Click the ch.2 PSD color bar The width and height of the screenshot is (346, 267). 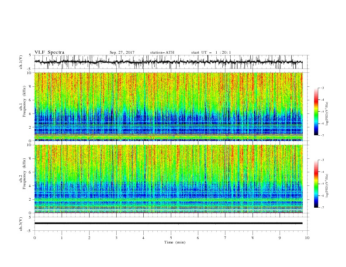(x=316, y=184)
